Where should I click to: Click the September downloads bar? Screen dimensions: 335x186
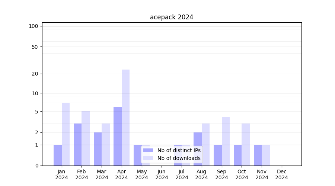tap(226, 141)
